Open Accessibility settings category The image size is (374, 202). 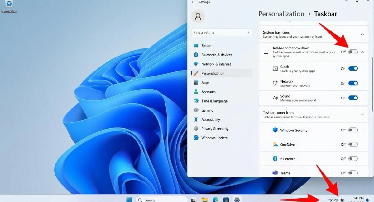coord(222,120)
